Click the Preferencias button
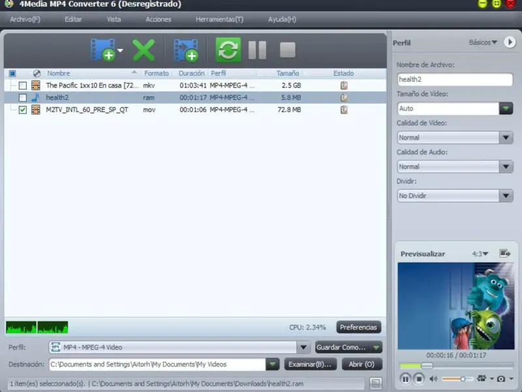522x392 pixels. click(358, 327)
